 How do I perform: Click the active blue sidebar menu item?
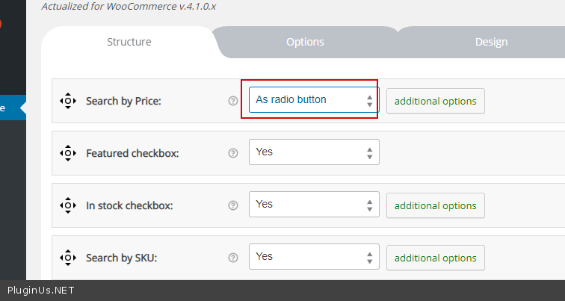(10, 108)
